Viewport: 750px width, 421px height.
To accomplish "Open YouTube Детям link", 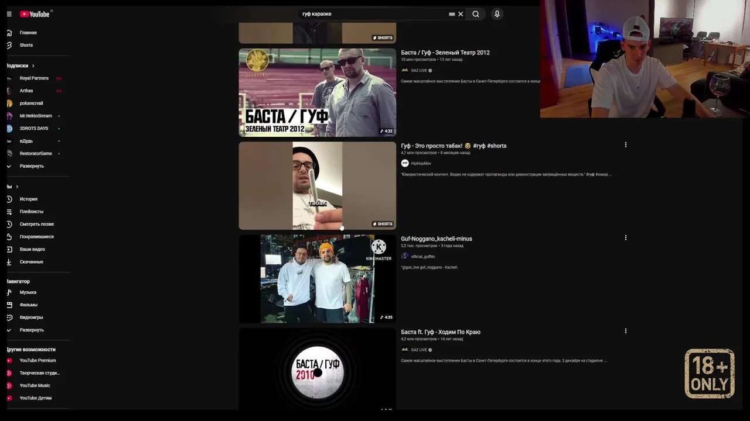I will coord(35,398).
